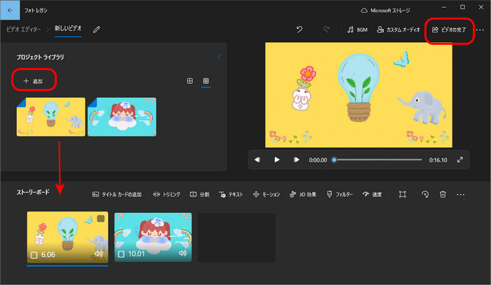Click the 0:00.00 current time text

(318, 160)
